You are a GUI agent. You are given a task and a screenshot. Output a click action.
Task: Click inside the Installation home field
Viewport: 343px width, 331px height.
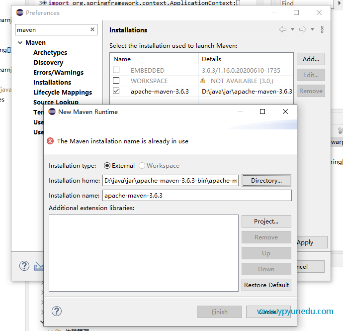click(x=171, y=181)
